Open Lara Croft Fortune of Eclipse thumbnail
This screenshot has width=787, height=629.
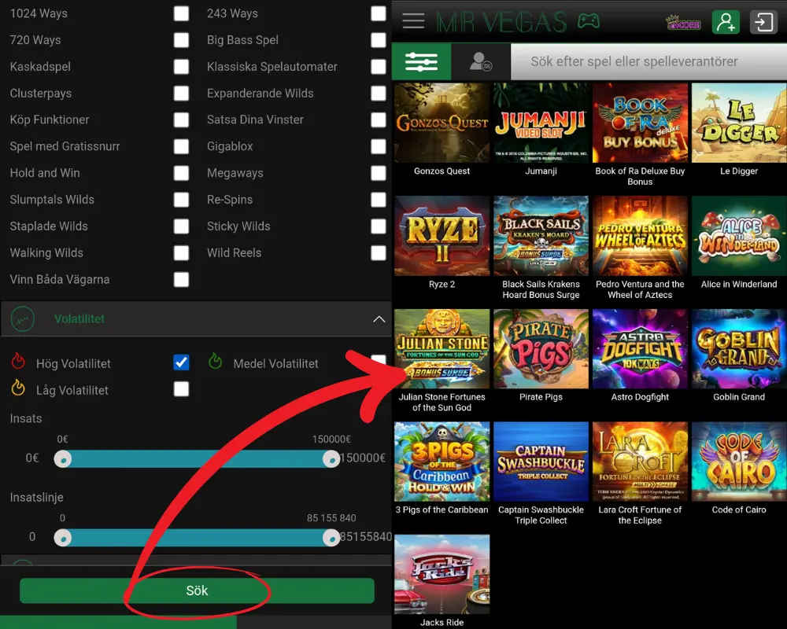tap(640, 462)
